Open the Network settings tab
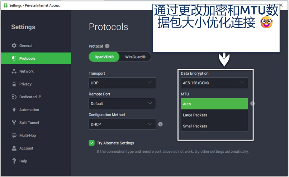 36,71
